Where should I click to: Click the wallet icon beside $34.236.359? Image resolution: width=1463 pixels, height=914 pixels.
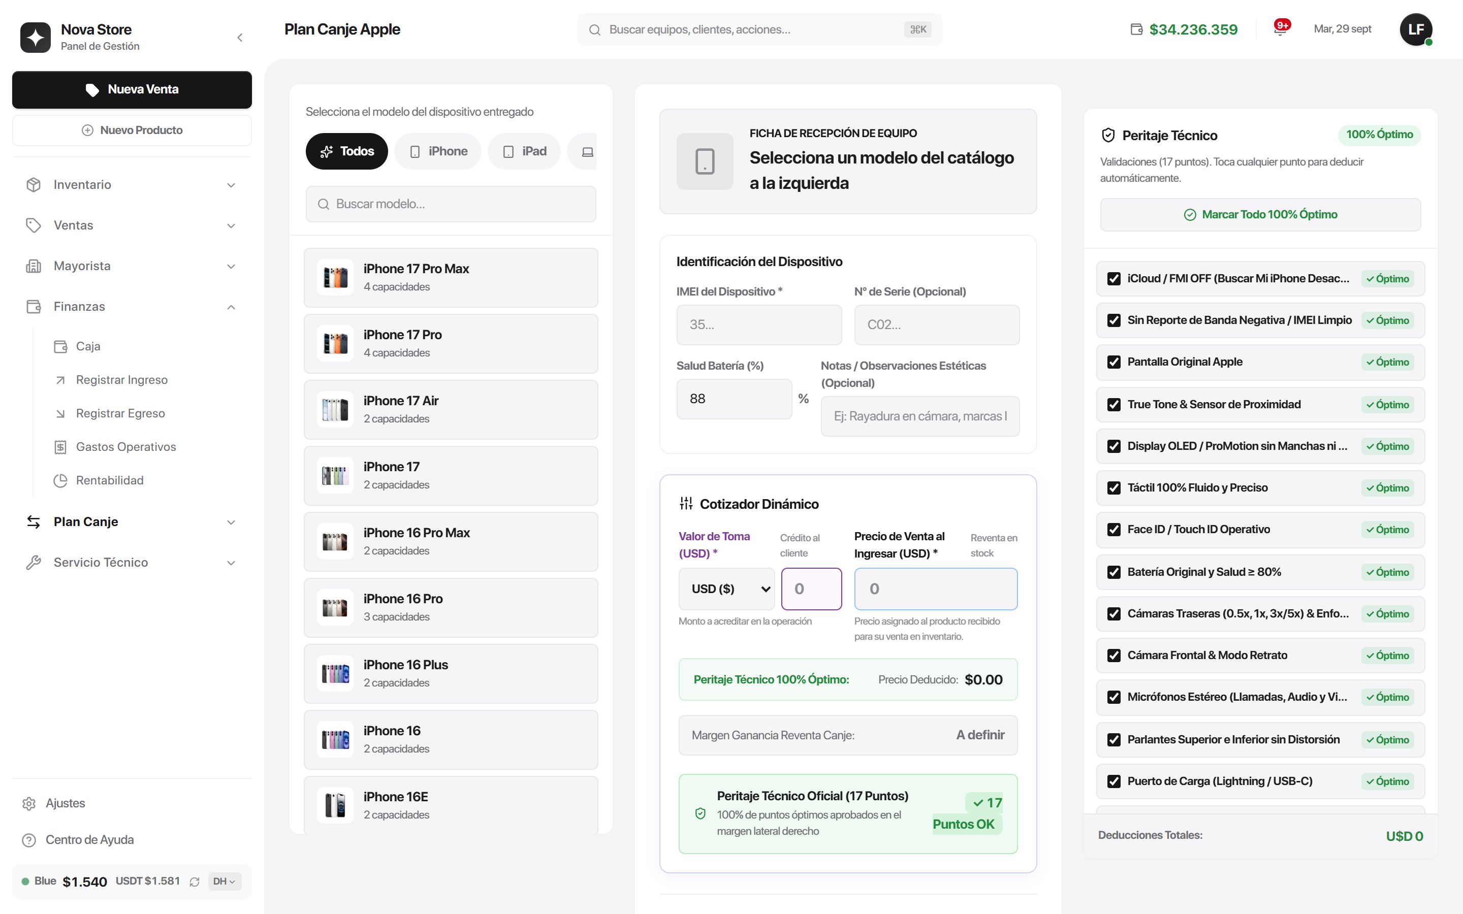[1136, 29]
